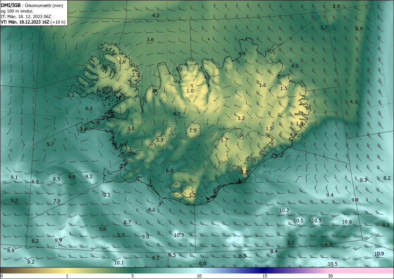Click the 4.4 value on the north coast
Screen dimensions: 394x279
(x=242, y=54)
